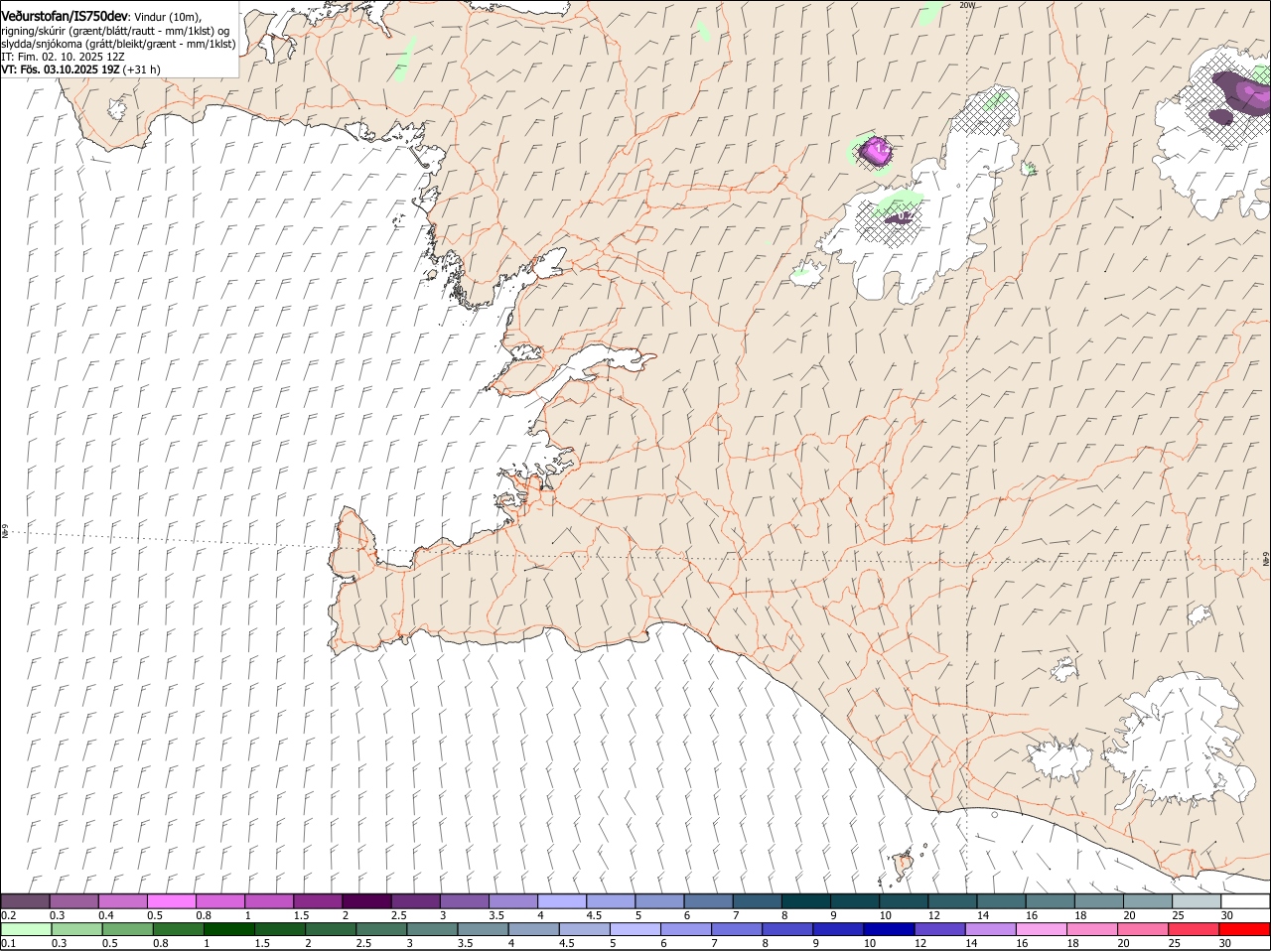Pick the pink snow scale swatch above label 0.5
1271x951 pixels.
coord(171,900)
